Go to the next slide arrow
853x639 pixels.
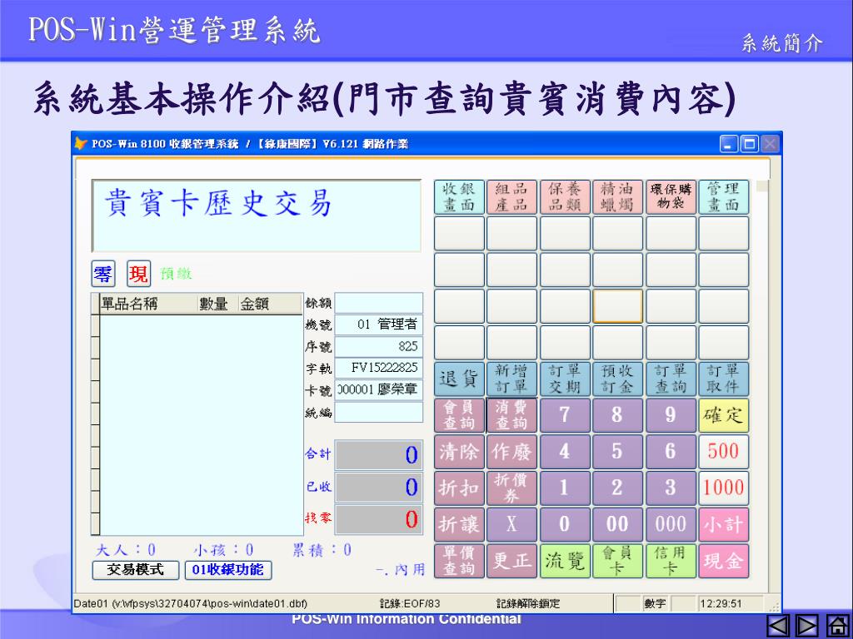(x=807, y=626)
